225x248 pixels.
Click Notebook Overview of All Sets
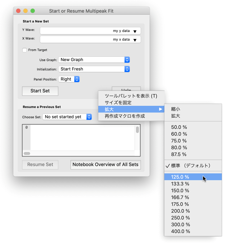click(106, 165)
